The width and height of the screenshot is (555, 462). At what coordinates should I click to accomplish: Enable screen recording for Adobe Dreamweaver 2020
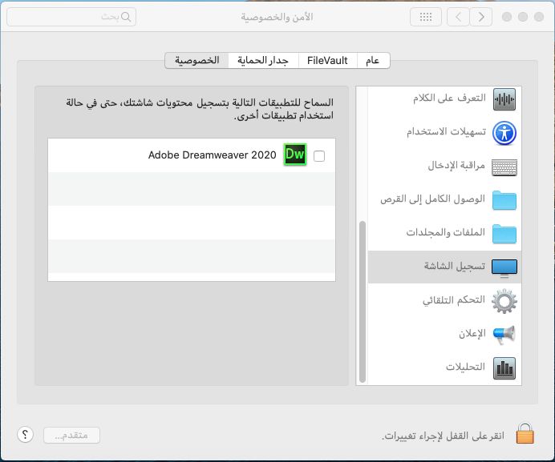coord(319,155)
